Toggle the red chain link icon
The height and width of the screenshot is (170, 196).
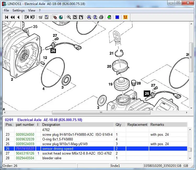[x=55, y=17]
